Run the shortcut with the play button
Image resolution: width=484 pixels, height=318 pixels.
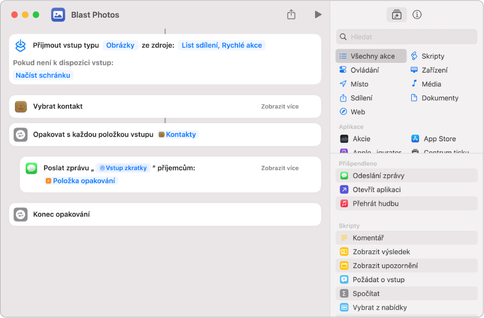(x=318, y=15)
